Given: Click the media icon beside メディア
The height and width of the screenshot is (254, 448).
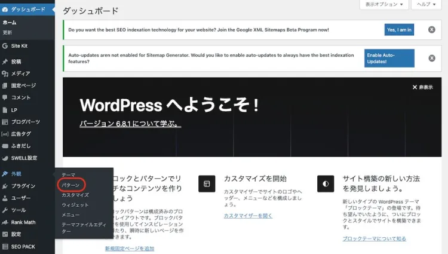Looking at the screenshot, I should (5, 74).
